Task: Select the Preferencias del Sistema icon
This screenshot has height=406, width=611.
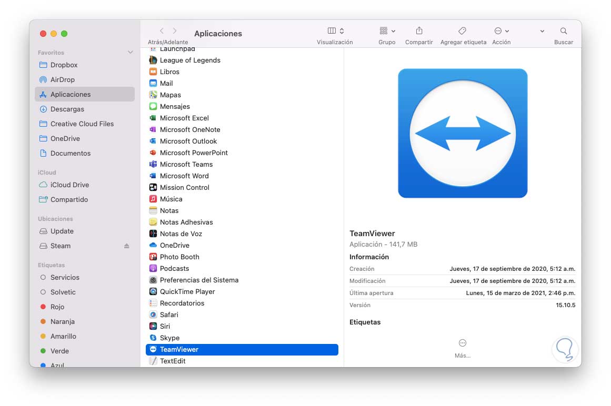Action: pos(153,280)
